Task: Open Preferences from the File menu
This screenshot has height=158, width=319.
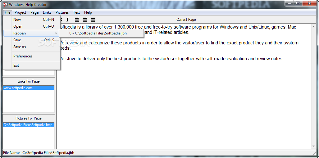Action: tap(32, 56)
